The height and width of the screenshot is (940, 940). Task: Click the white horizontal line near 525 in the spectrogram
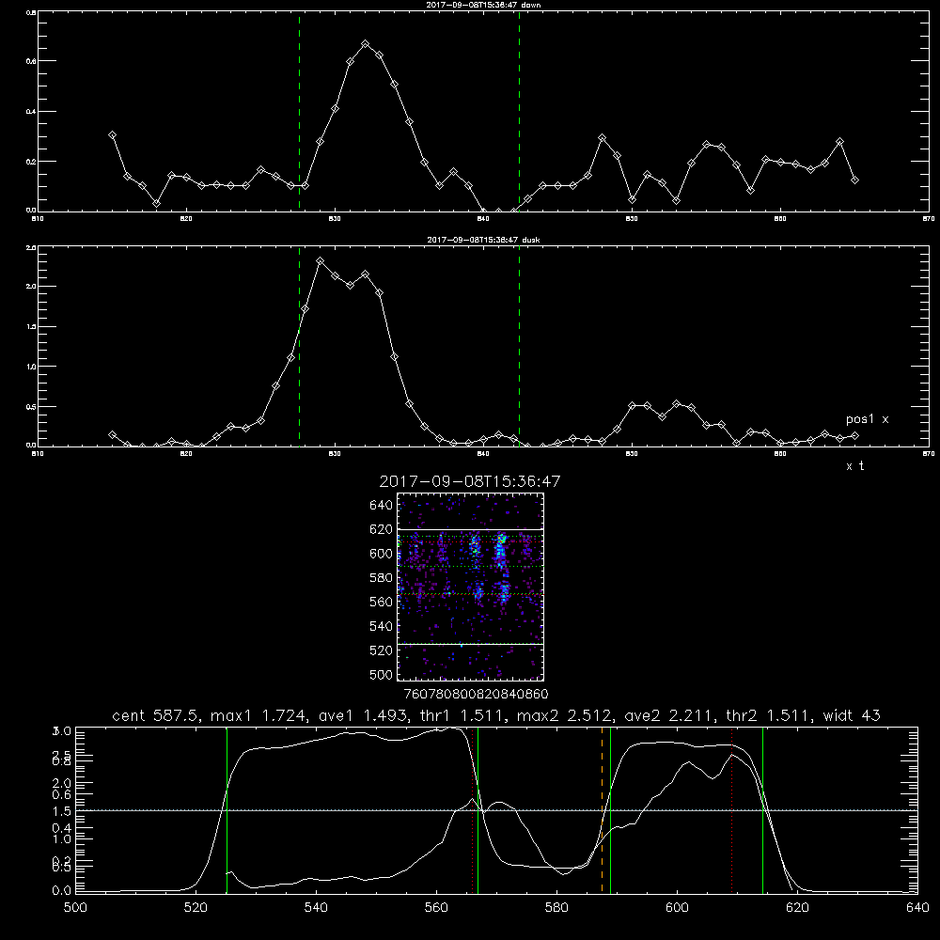coord(471,644)
